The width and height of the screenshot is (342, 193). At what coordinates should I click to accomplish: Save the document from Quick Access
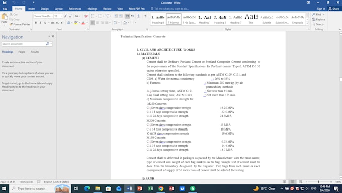click(x=5, y=3)
